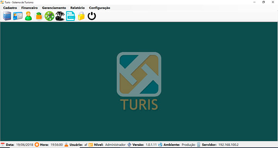The width and height of the screenshot is (278, 148).
Task: Click the globe icon beside Ambiente
Action: click(160, 145)
